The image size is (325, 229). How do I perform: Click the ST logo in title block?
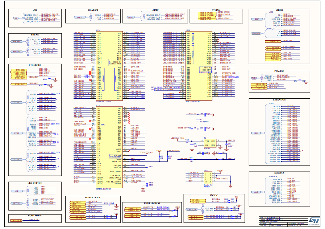click(314, 221)
